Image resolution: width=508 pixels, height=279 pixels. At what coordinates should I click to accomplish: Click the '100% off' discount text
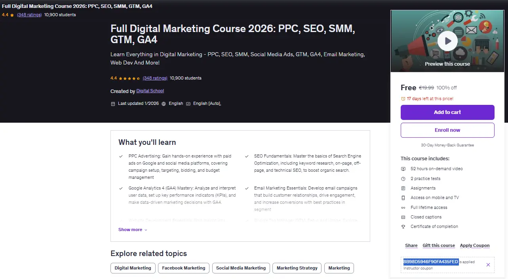coord(447,88)
